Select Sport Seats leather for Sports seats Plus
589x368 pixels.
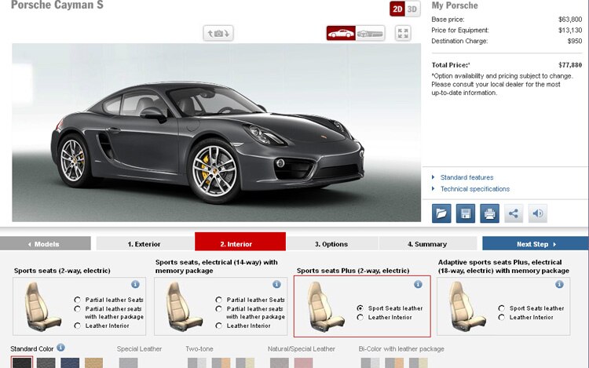pos(360,308)
